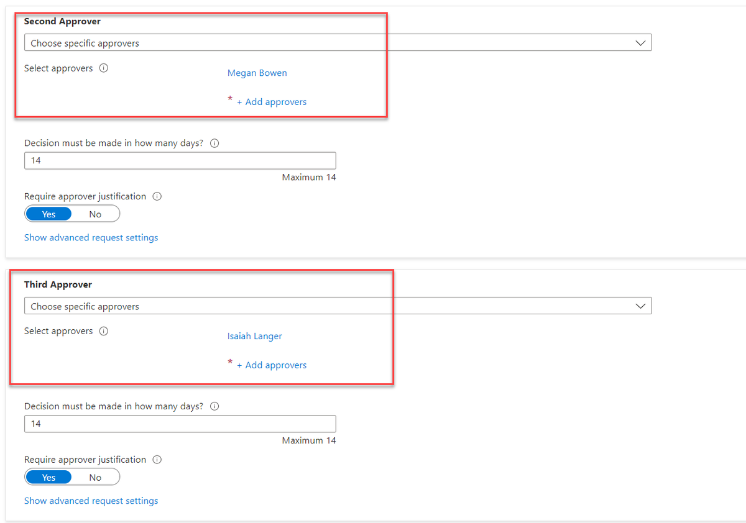Click info icon for Second Approver decision days
This screenshot has width=746, height=523.
pyautogui.click(x=214, y=143)
